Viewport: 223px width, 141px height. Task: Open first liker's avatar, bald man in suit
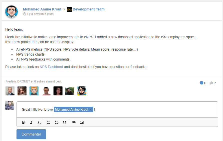click(x=10, y=91)
